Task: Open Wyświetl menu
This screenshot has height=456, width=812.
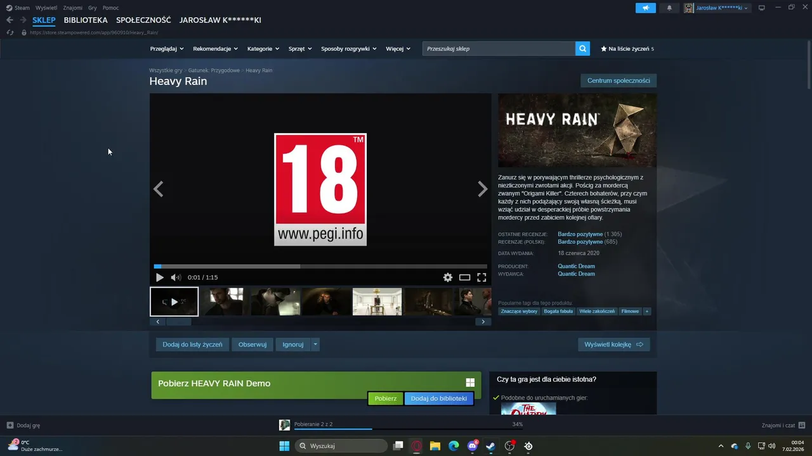Action: click(x=46, y=8)
